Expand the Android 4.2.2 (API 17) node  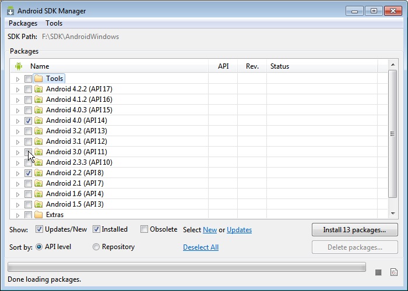pos(17,90)
